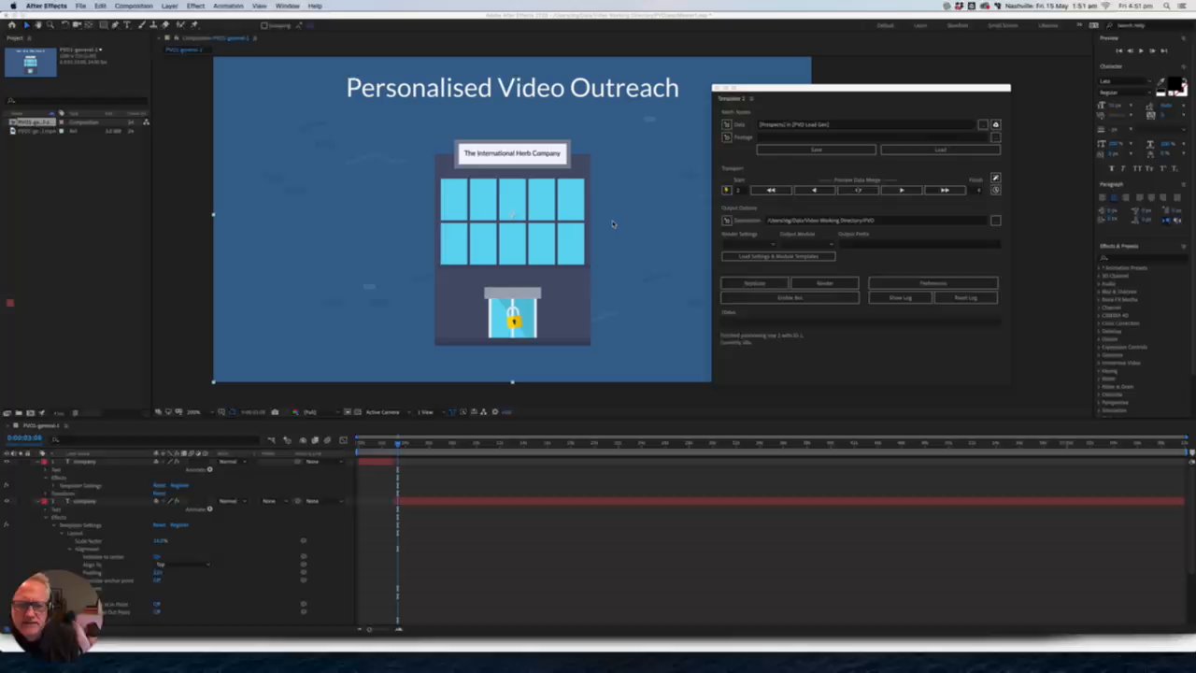
Task: Click the Show Log button
Action: click(x=900, y=297)
